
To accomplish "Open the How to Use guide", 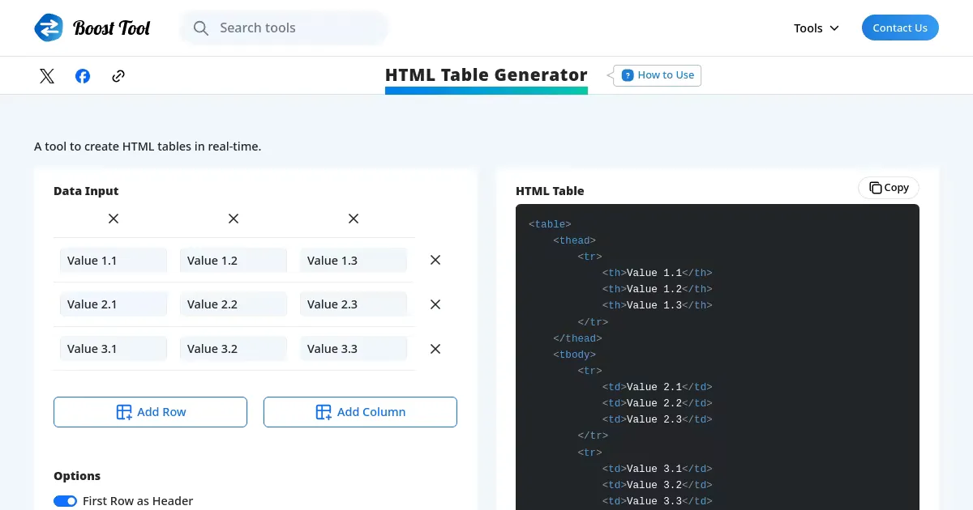I will pyautogui.click(x=658, y=75).
